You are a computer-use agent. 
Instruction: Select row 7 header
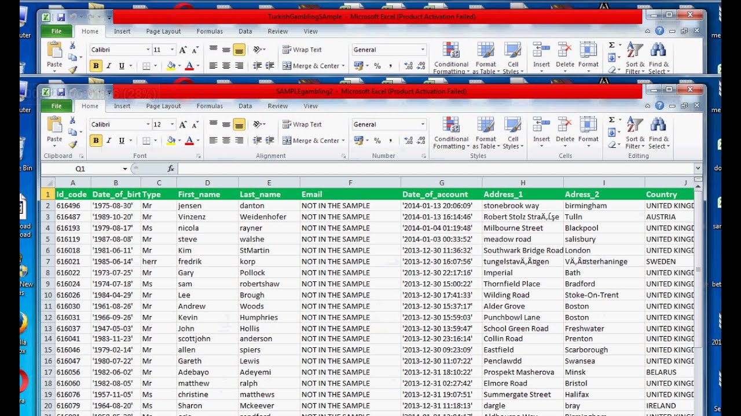coord(48,261)
